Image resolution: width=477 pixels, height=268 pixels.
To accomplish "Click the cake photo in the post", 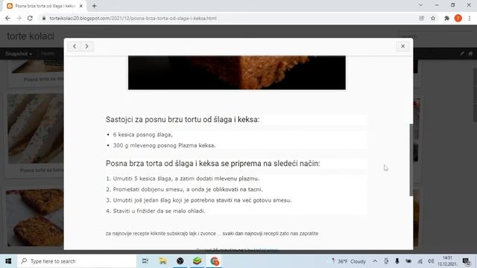I will pos(237,73).
